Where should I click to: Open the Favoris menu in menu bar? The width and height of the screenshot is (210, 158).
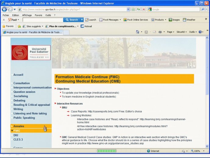(38, 15)
